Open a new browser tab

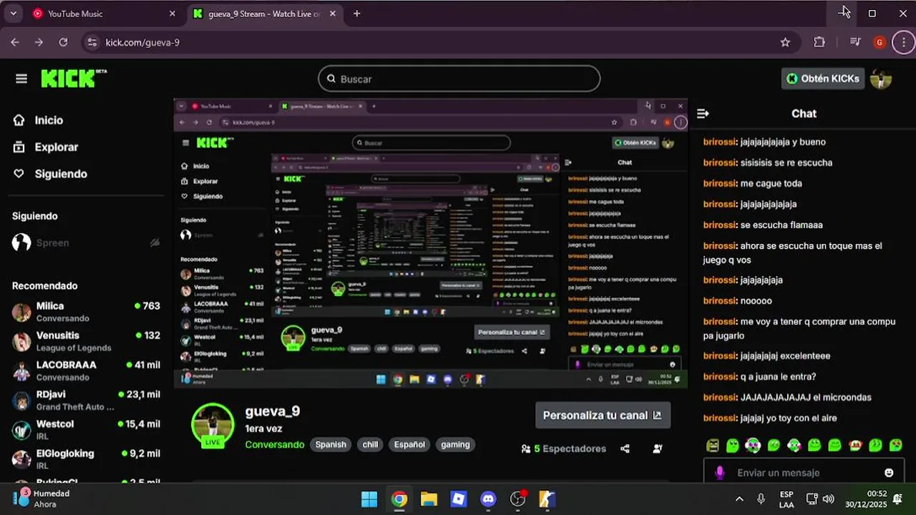pos(356,14)
